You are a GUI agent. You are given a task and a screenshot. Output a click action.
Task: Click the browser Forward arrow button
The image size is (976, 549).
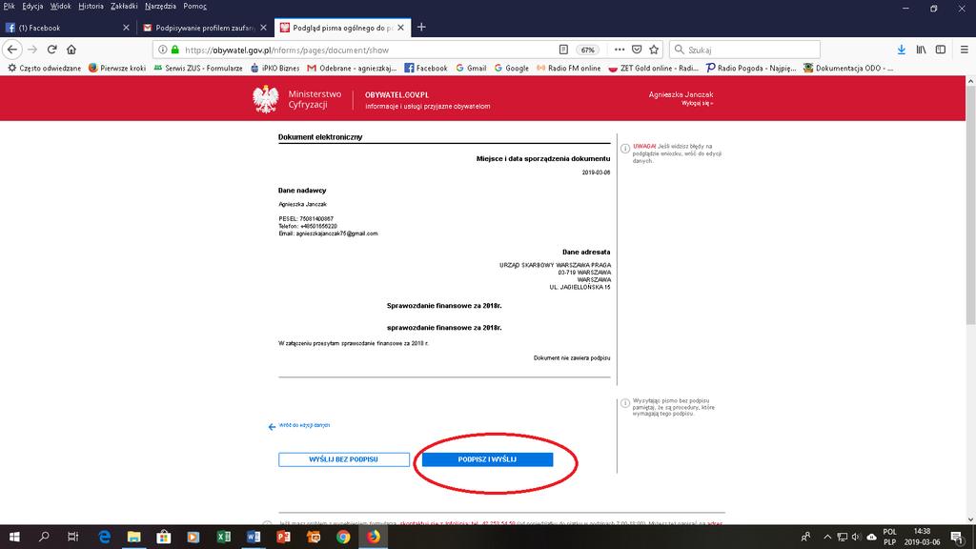pos(32,50)
